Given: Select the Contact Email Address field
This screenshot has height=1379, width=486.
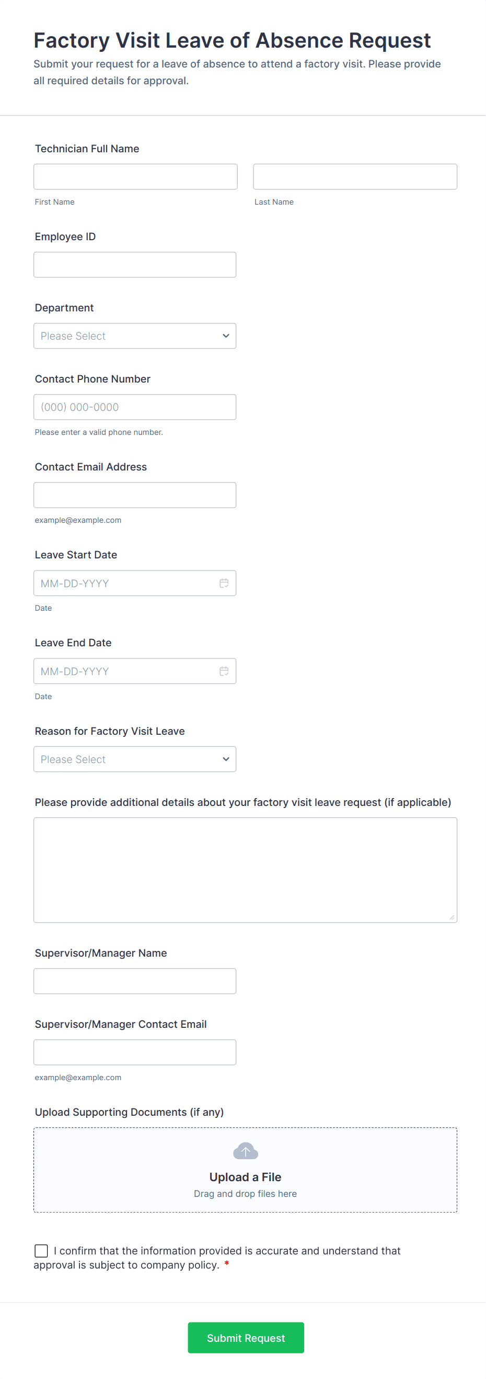Looking at the screenshot, I should click(x=135, y=495).
